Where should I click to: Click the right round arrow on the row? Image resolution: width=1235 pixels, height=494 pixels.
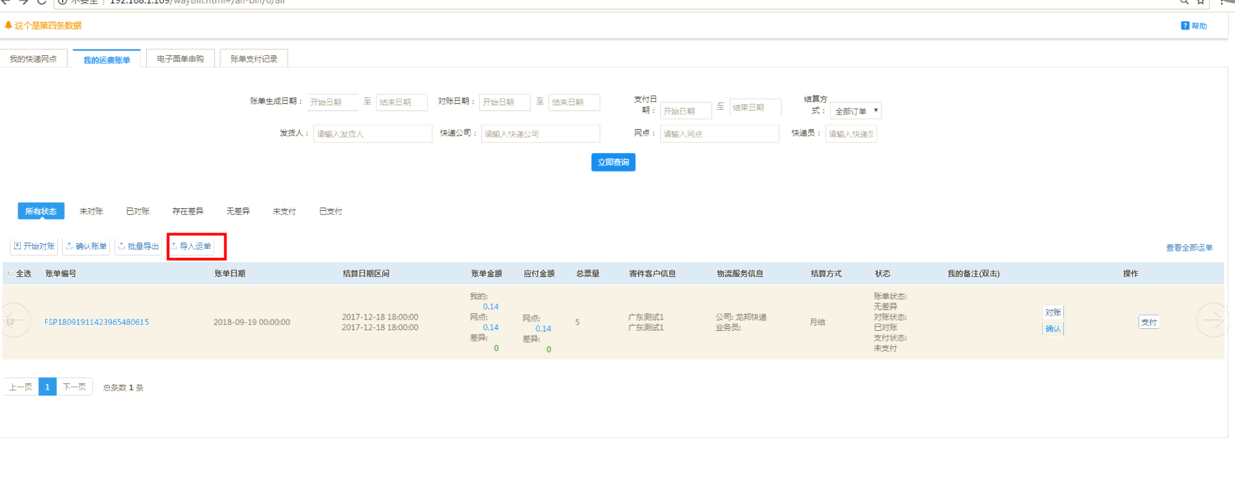(x=1211, y=320)
